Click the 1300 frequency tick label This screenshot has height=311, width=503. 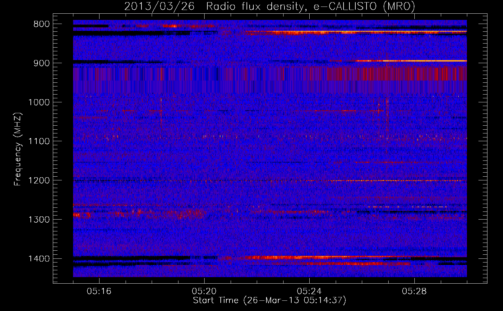click(39, 220)
